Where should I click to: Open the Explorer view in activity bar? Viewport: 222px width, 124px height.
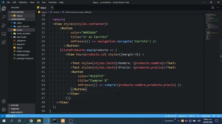pyautogui.click(x=4, y=9)
